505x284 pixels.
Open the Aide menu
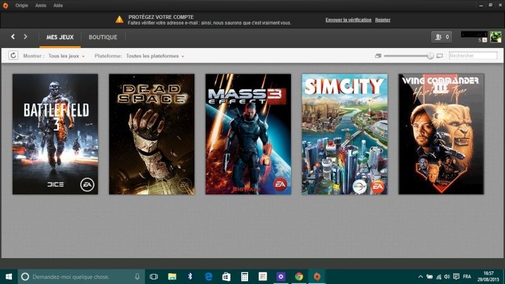click(58, 6)
